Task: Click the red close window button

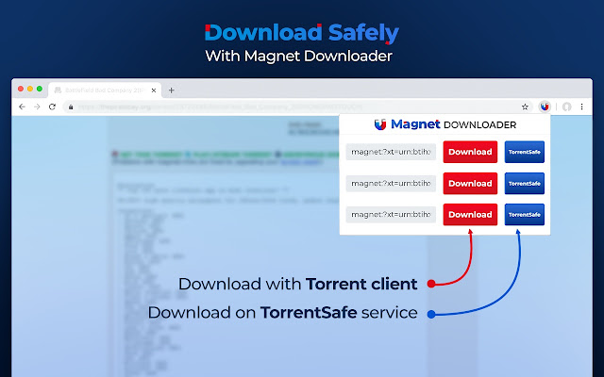Action: (21, 89)
